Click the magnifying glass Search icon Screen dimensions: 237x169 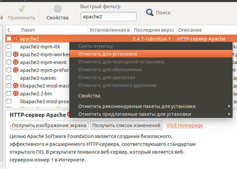150,12
